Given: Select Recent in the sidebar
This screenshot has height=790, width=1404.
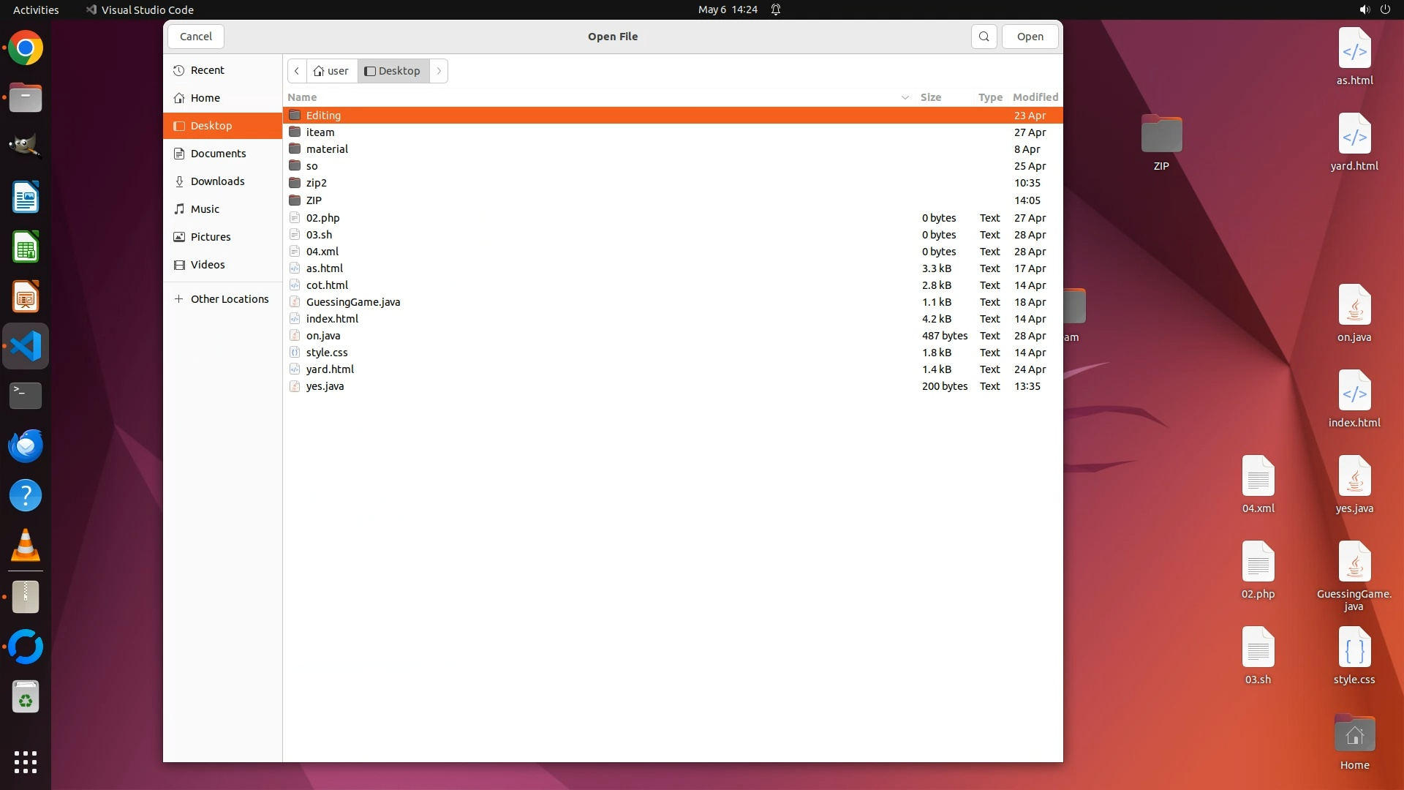Looking at the screenshot, I should [x=207, y=70].
